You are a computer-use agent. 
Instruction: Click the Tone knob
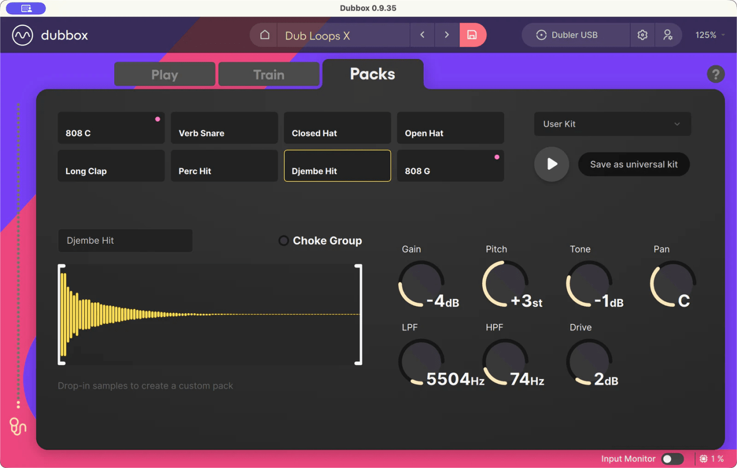(589, 283)
